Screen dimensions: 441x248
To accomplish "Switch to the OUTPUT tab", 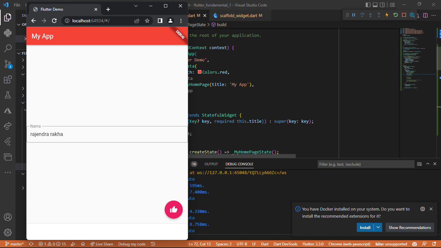I will (x=211, y=164).
